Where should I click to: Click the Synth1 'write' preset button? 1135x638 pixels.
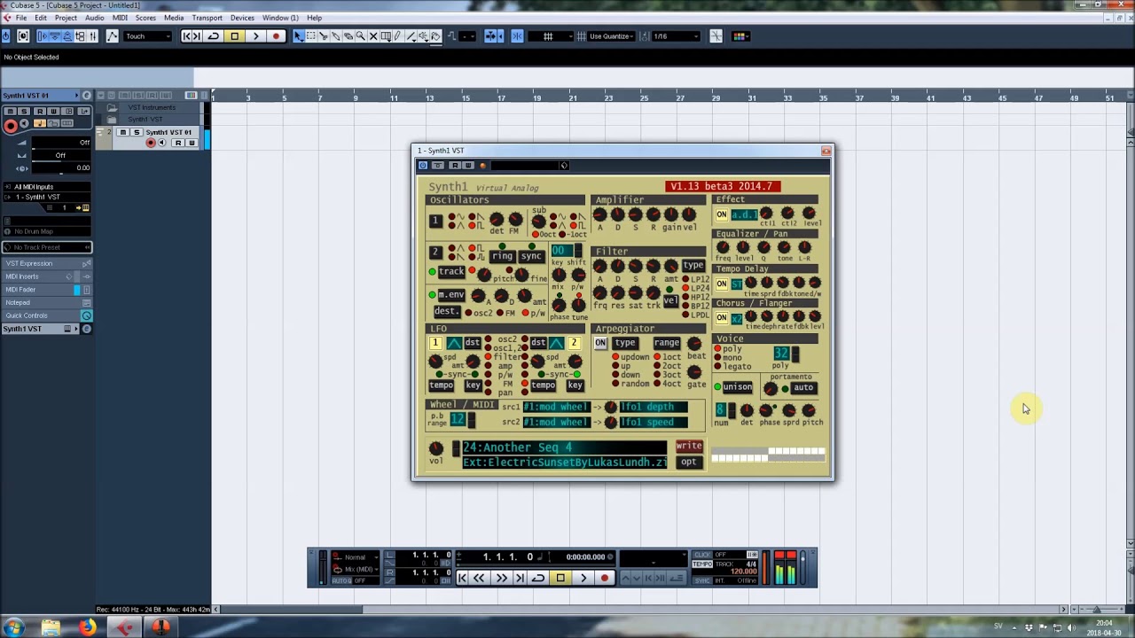(689, 447)
